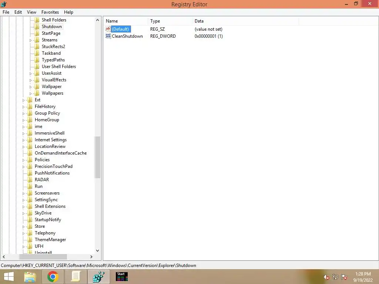The height and width of the screenshot is (284, 379).
Task: Sort values by the Type column header
Action: [170, 21]
